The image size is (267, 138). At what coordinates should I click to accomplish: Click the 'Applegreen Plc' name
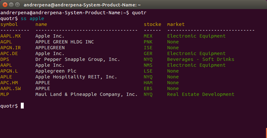56,71
